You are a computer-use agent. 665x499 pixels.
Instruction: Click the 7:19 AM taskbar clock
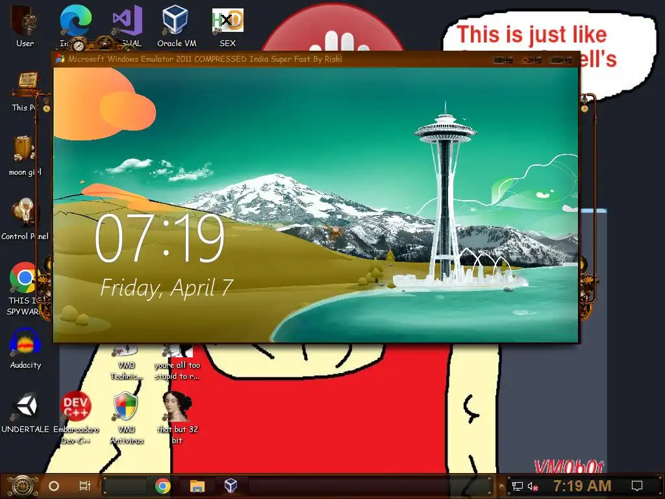(582, 486)
